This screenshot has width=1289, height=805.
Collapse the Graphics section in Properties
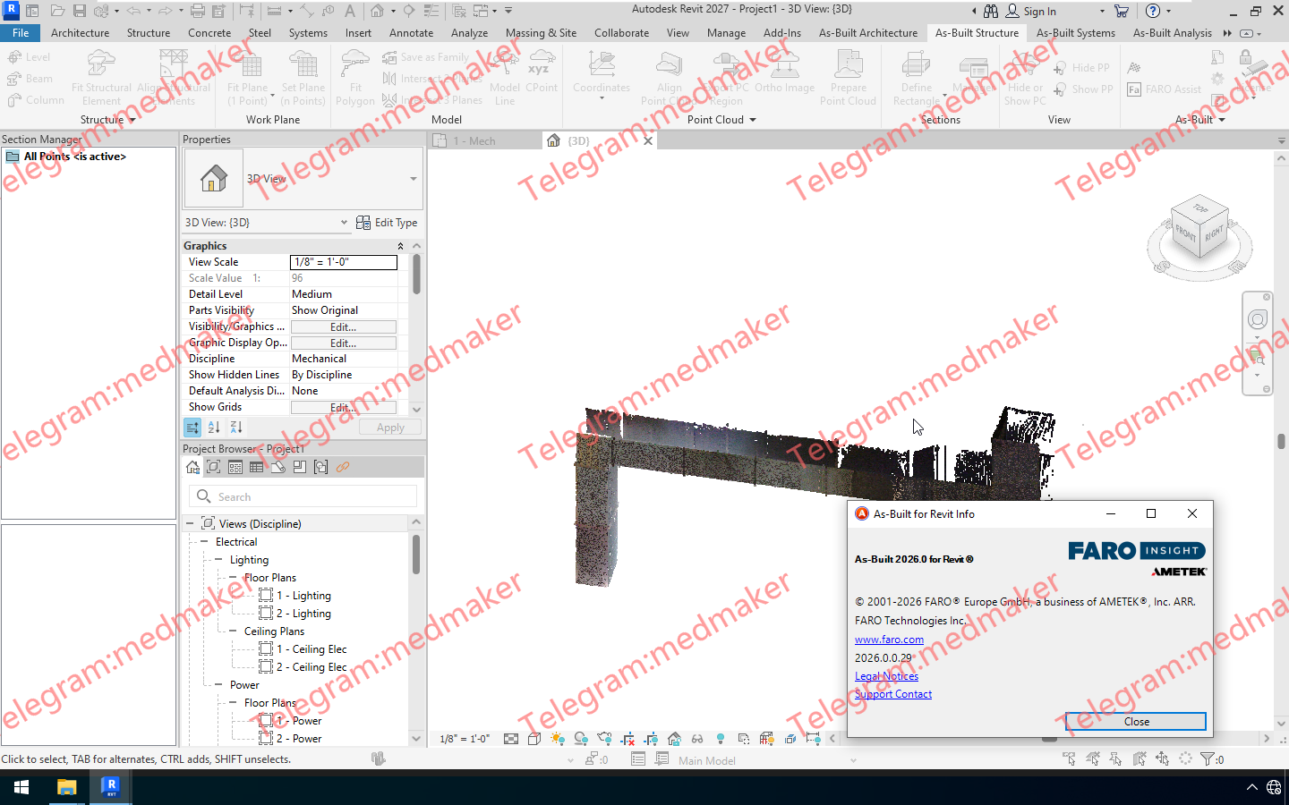point(400,246)
